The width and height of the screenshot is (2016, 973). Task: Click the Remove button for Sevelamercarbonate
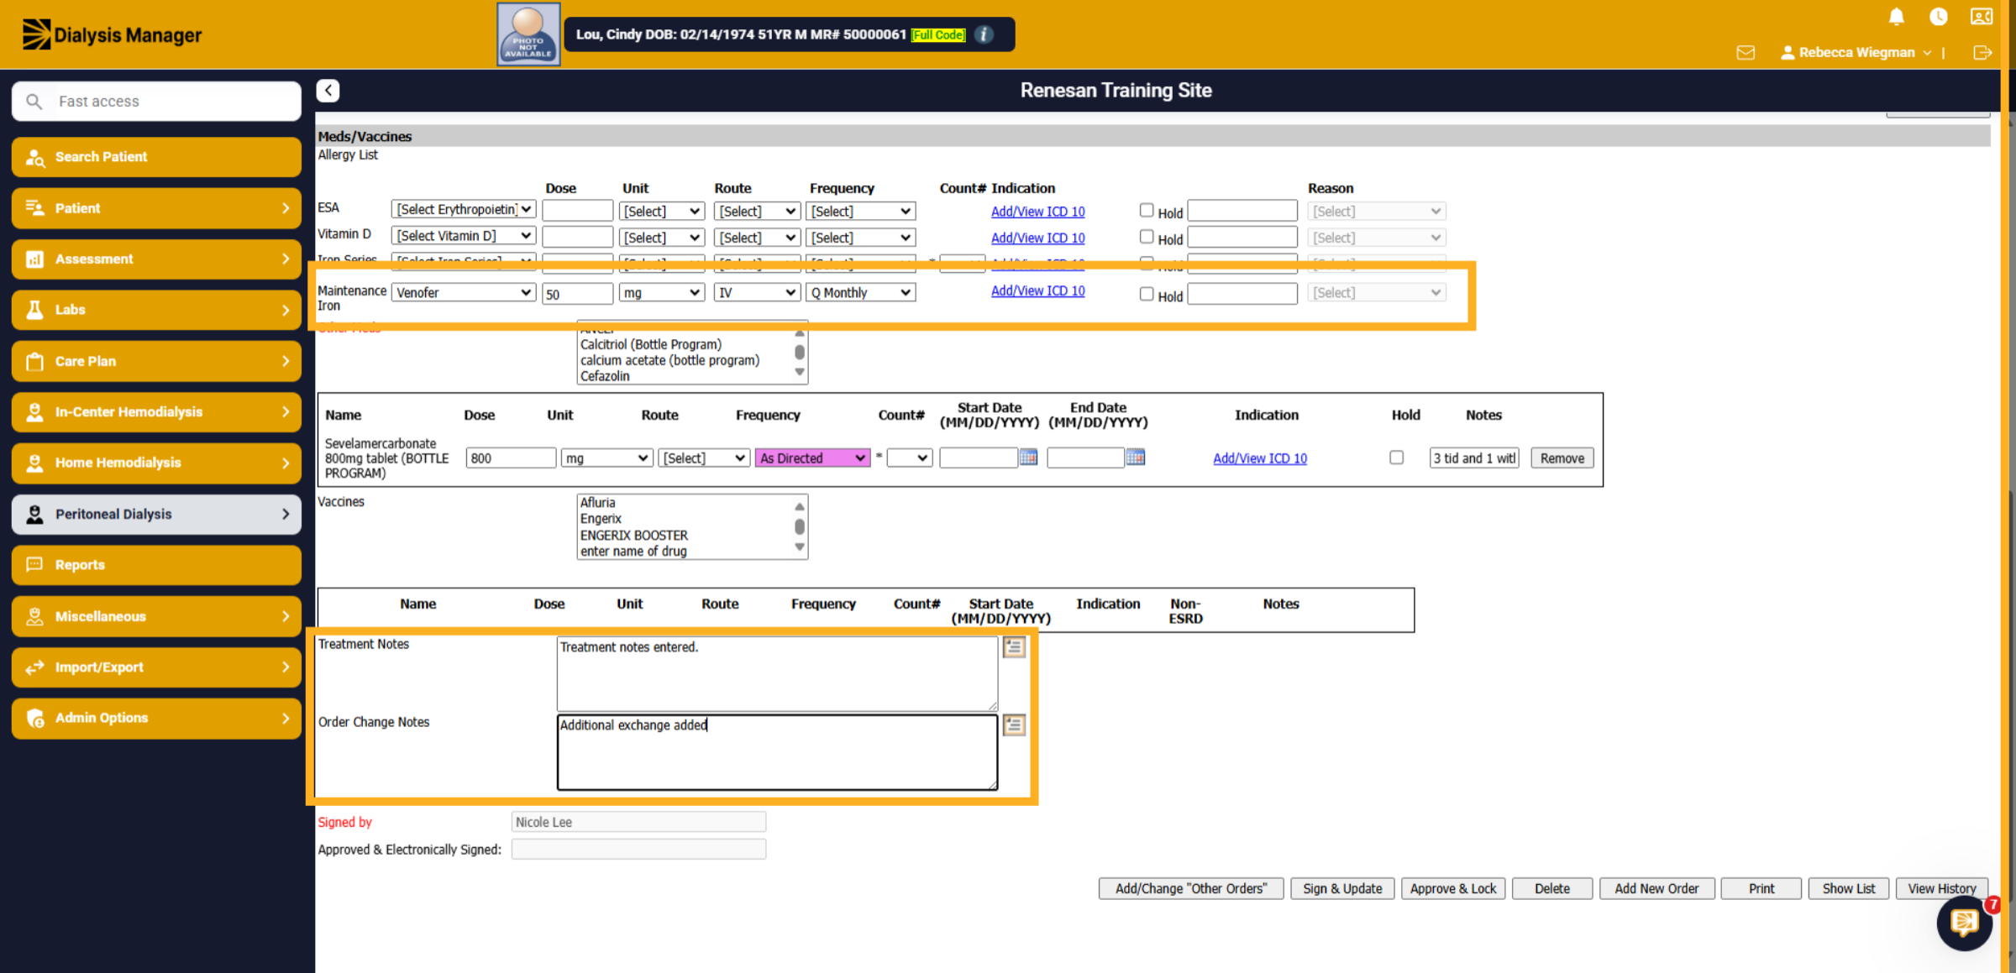point(1562,458)
